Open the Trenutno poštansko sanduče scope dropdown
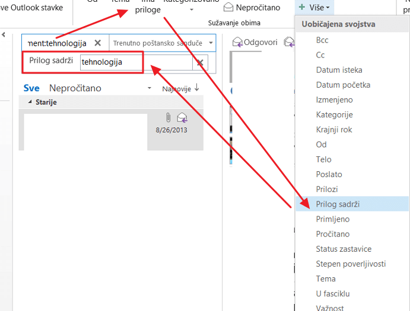 211,43
